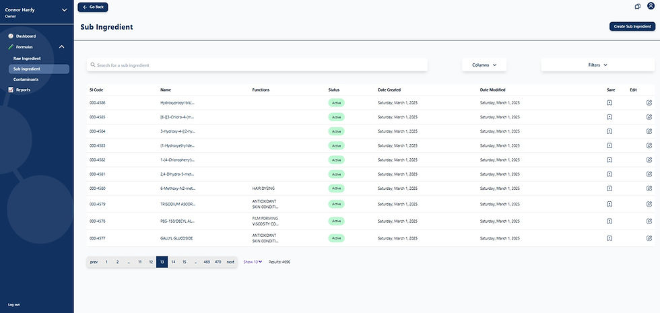Edit sub ingredient 000-4585 pencil icon
This screenshot has width=660, height=313.
tap(649, 117)
